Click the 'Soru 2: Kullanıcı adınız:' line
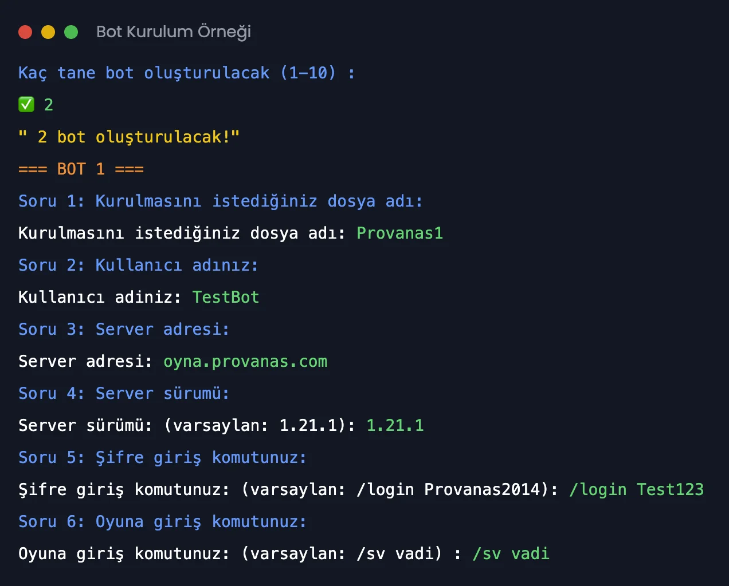This screenshot has width=729, height=586. click(139, 266)
